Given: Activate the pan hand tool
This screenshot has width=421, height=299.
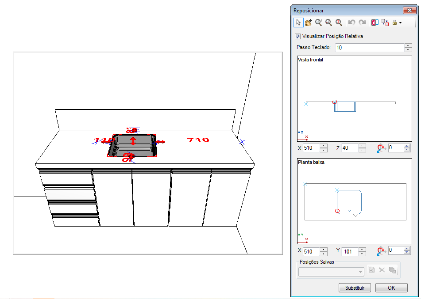Looking at the screenshot, I should tap(308, 23).
